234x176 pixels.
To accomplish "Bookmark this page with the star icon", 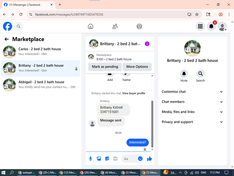I will click(197, 15).
